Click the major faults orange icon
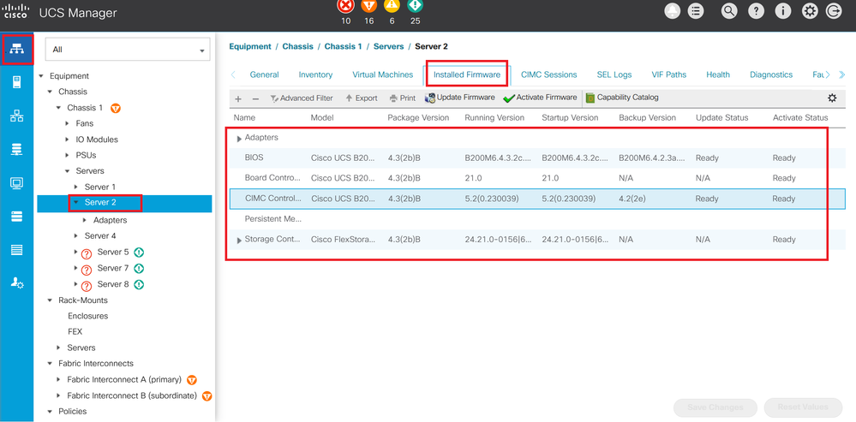 (x=369, y=6)
